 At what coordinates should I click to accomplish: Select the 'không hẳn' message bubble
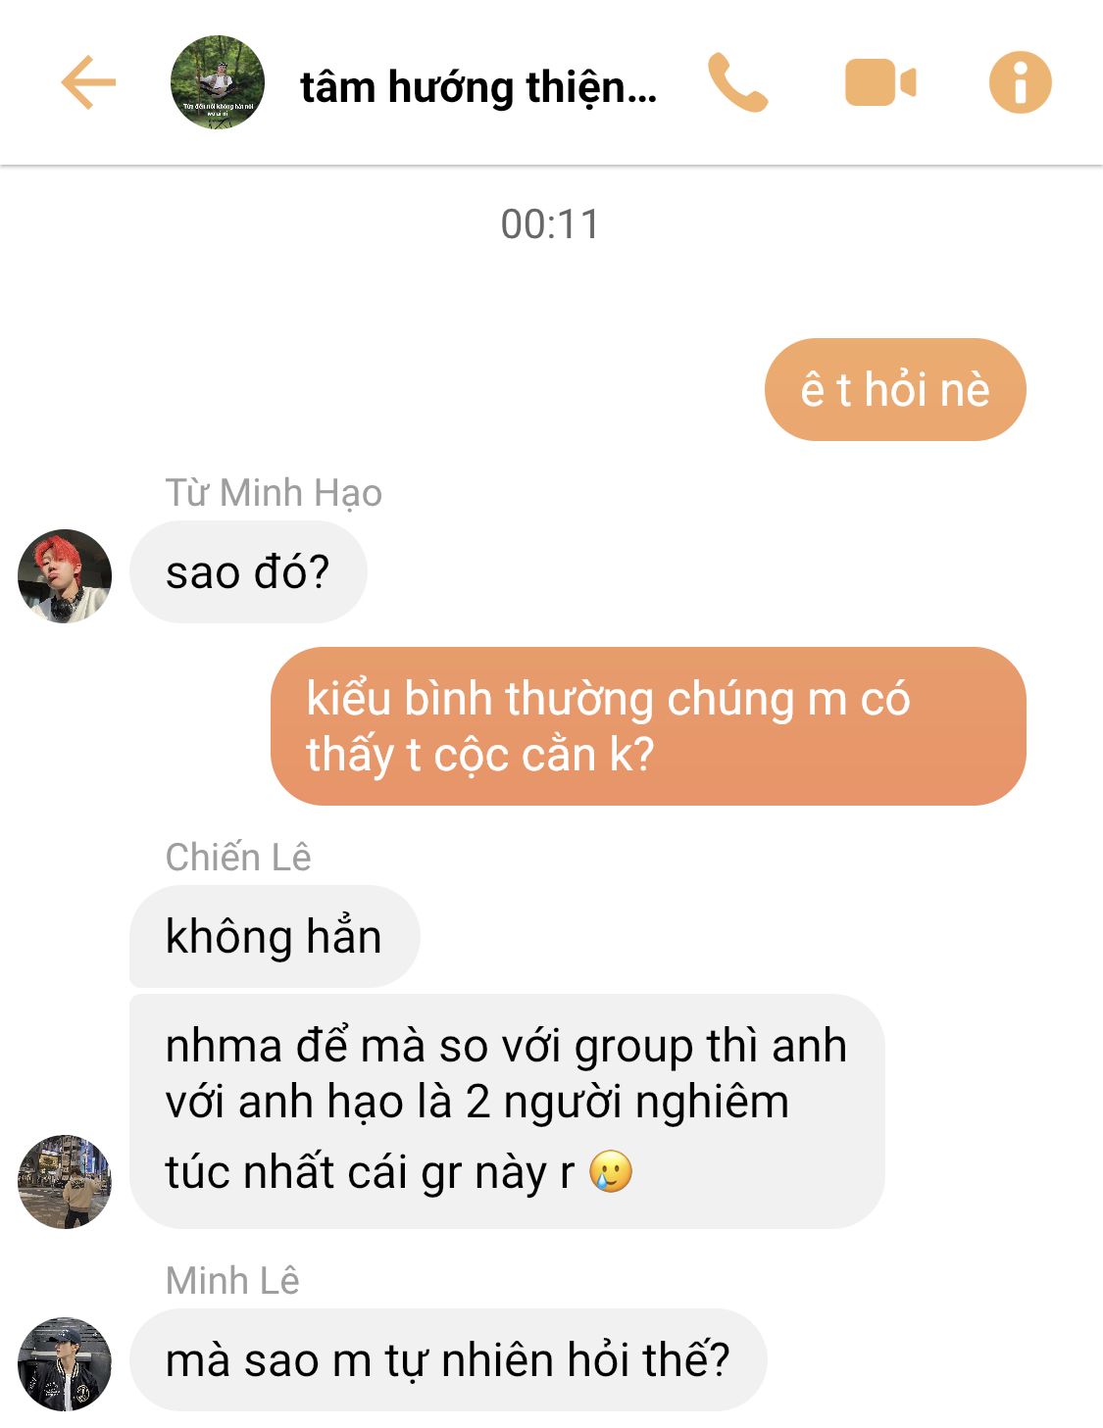275,936
